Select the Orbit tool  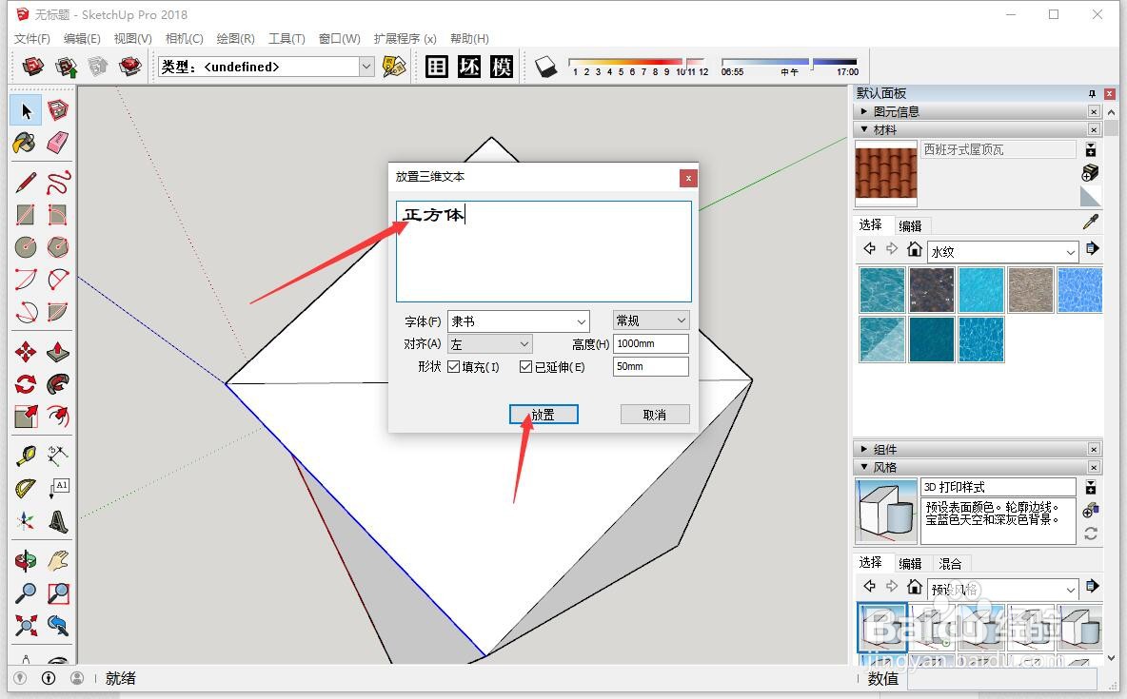coord(26,560)
